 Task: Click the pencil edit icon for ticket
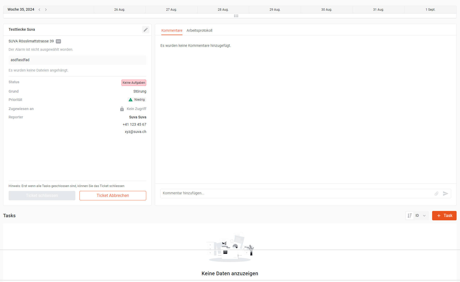pyautogui.click(x=145, y=30)
